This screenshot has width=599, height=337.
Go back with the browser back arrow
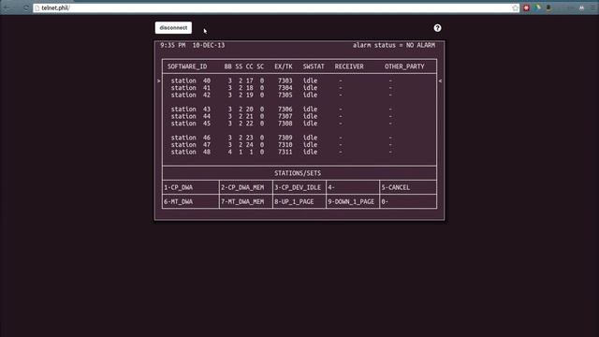[x=7, y=8]
